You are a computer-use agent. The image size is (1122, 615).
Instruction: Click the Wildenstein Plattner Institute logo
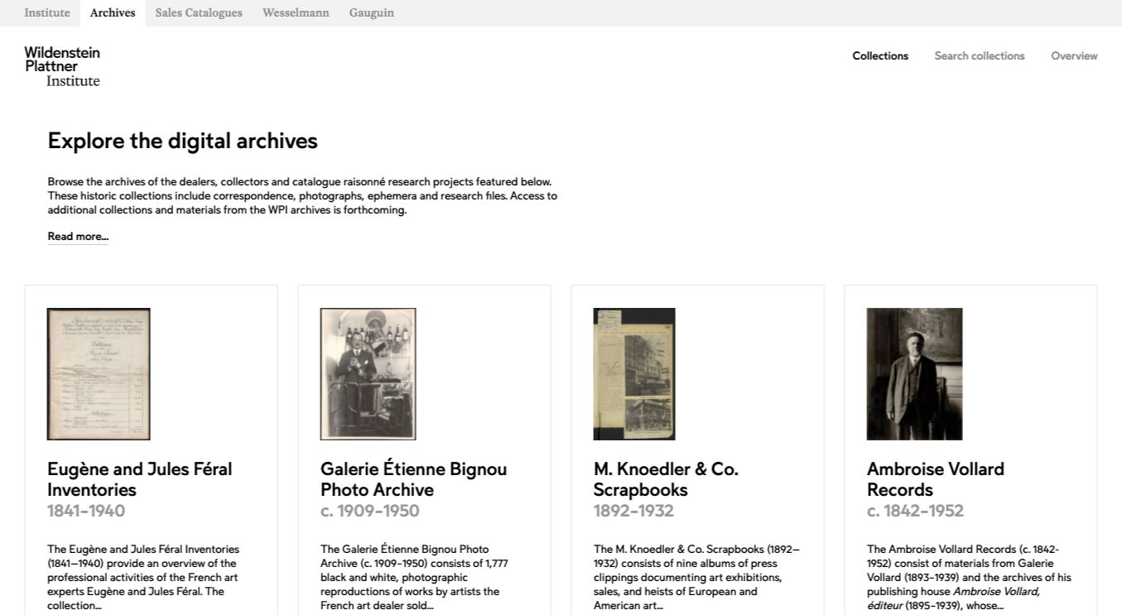coord(62,66)
